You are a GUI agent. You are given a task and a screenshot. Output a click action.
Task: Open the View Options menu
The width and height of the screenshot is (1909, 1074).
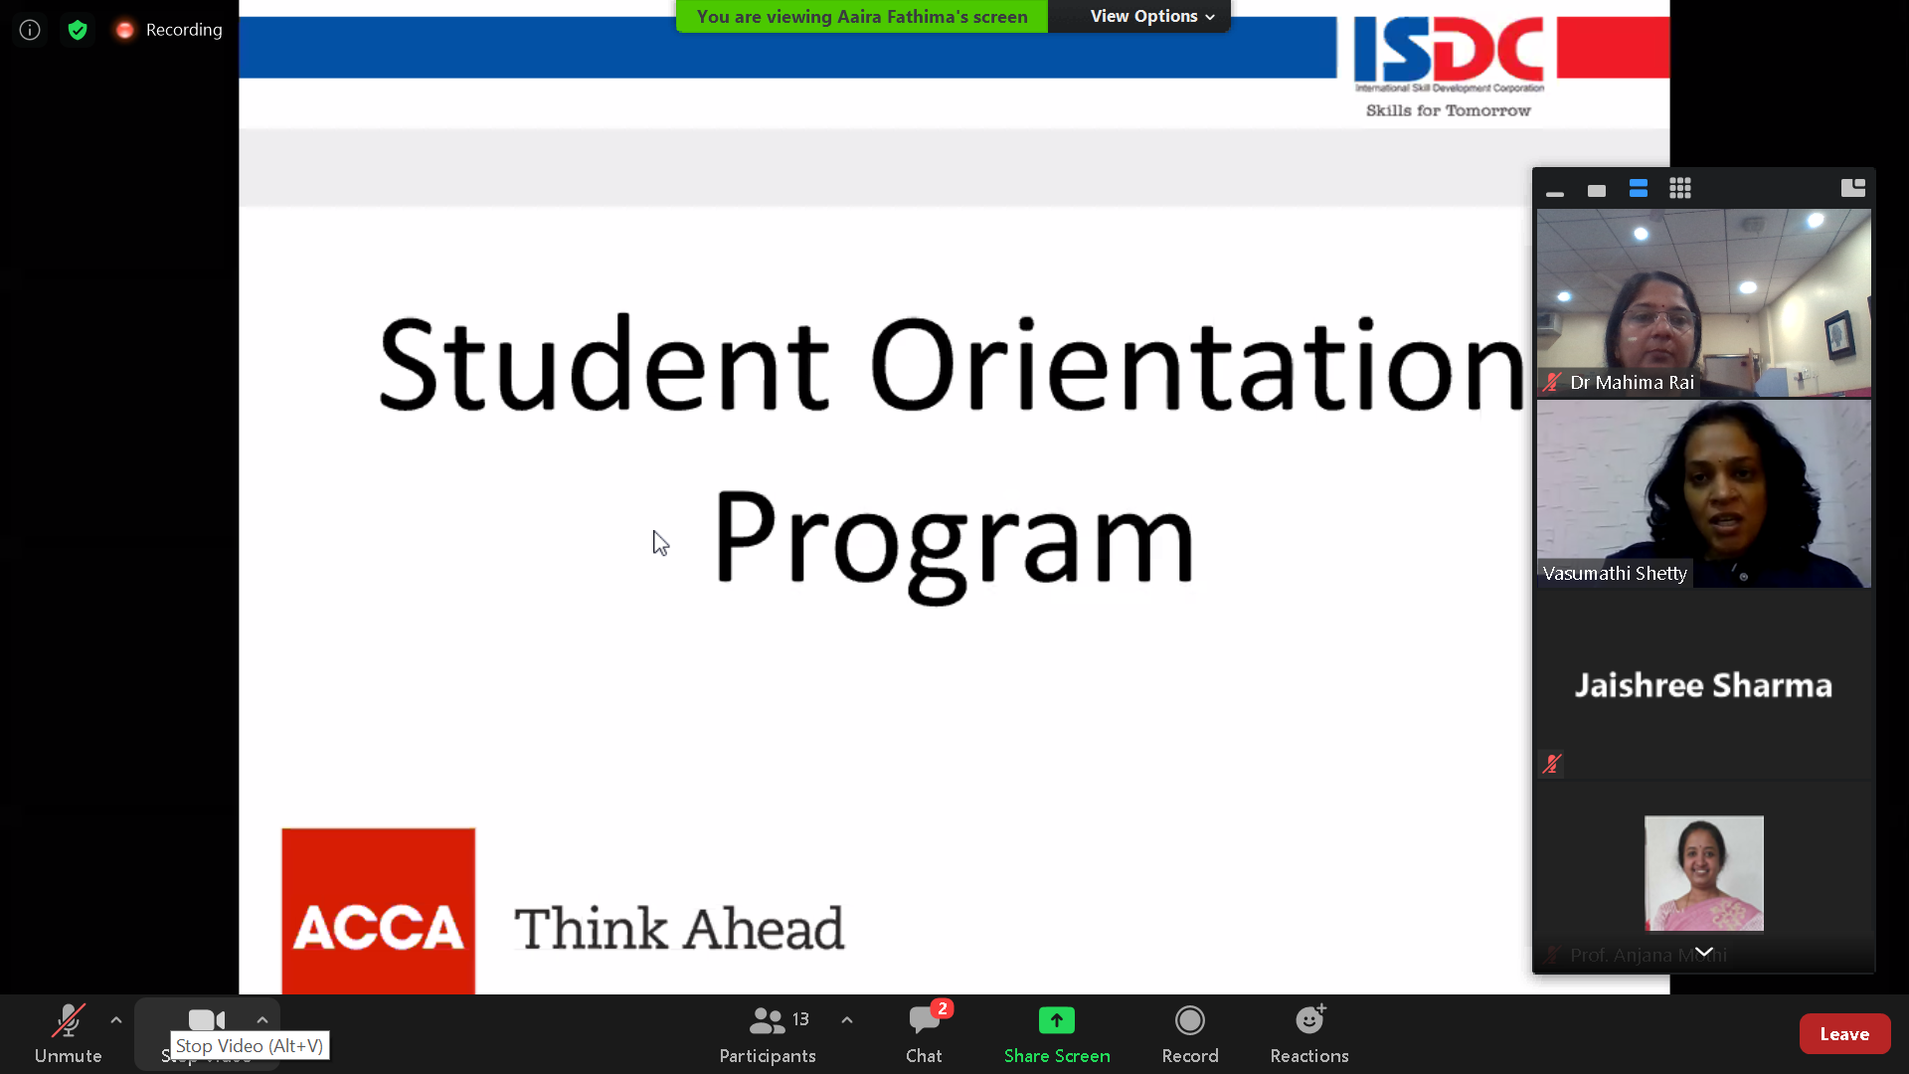(x=1151, y=16)
